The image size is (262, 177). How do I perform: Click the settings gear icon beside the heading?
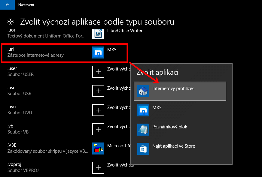click(11, 22)
